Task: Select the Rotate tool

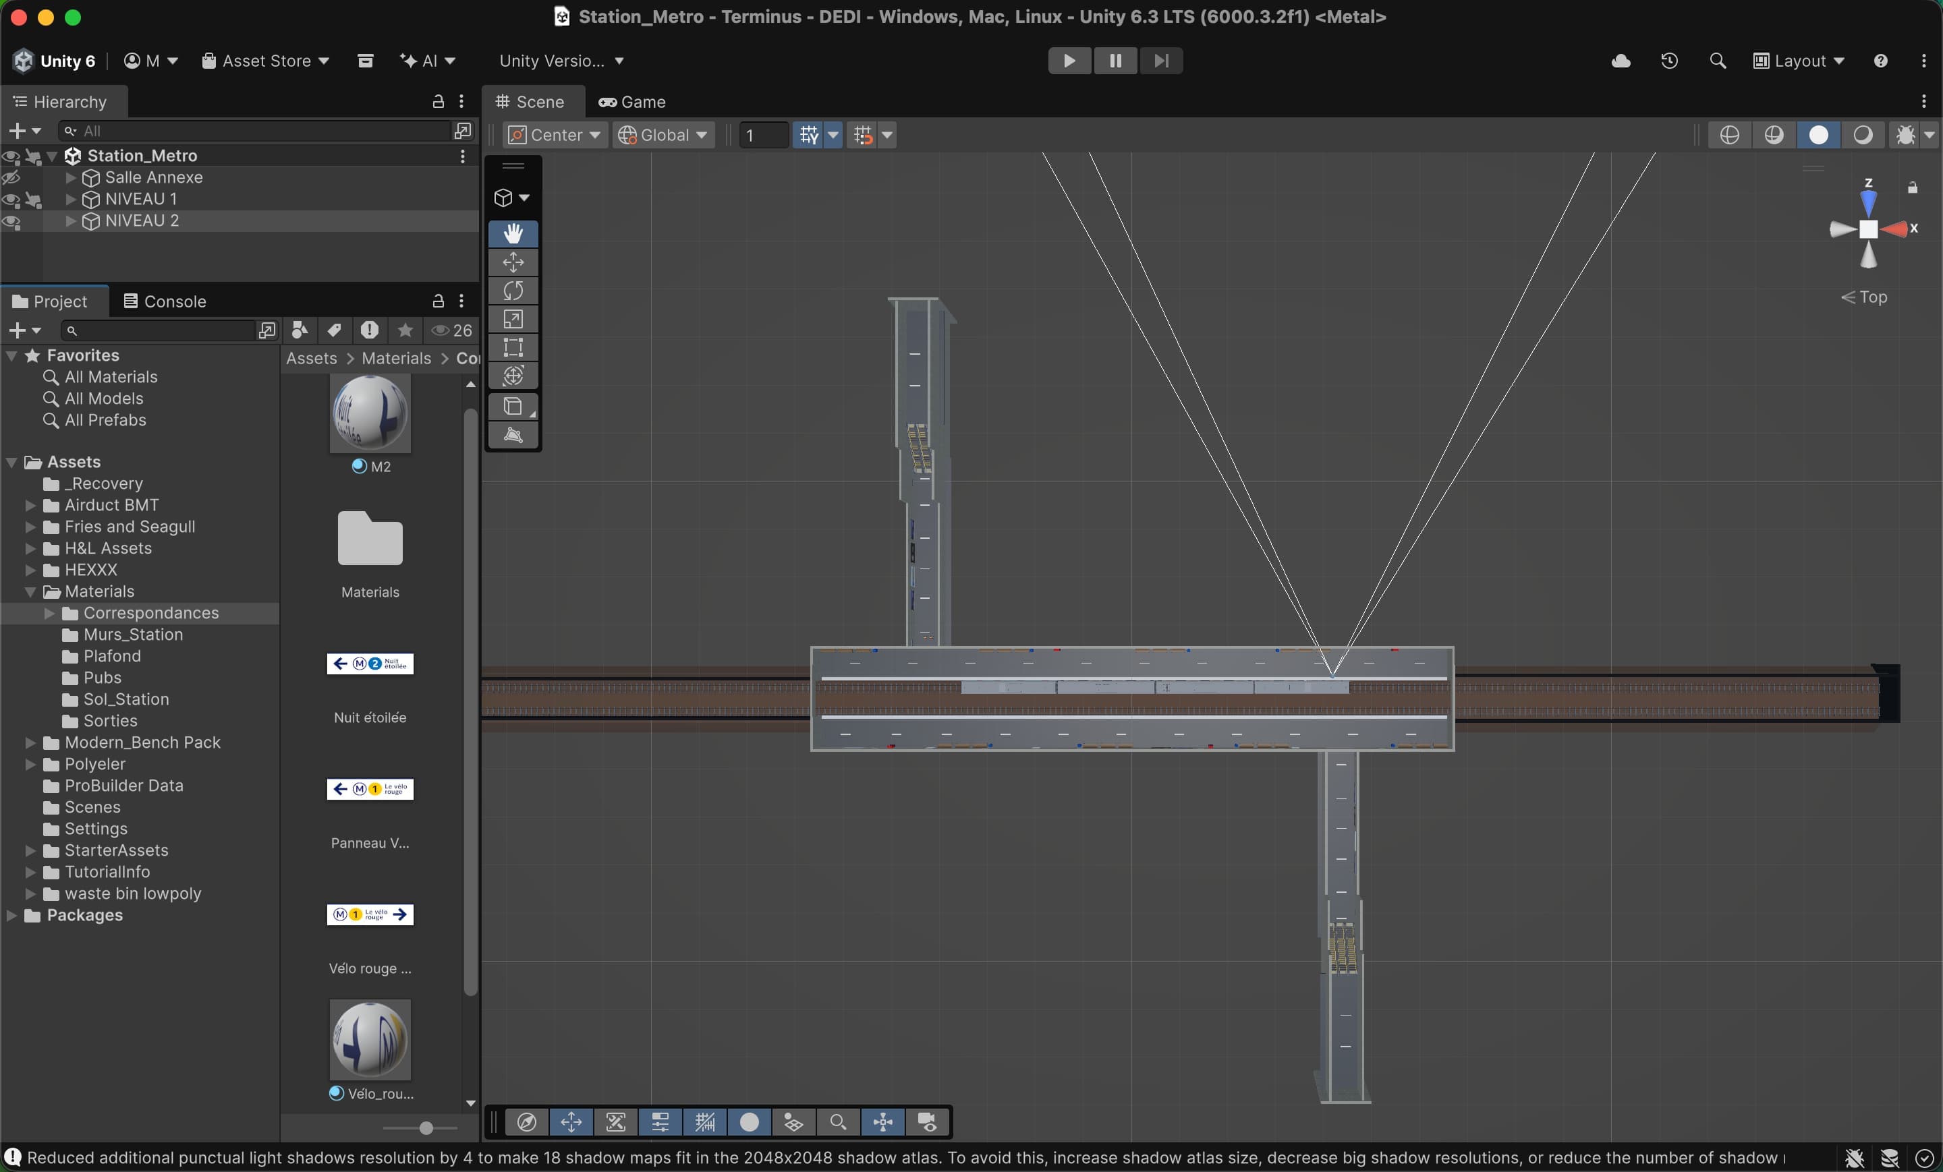Action: point(513,291)
